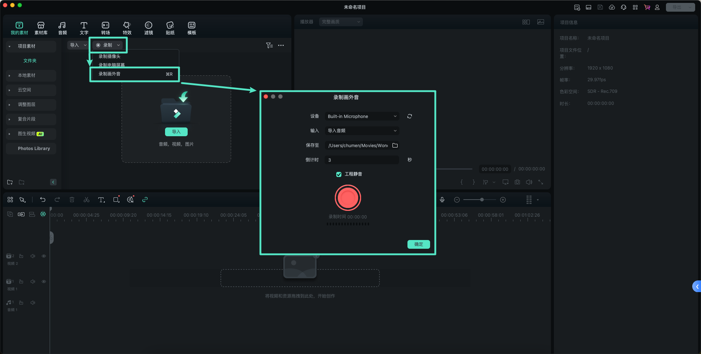Open the 转场 transitions tab
701x354 pixels.
tap(106, 28)
